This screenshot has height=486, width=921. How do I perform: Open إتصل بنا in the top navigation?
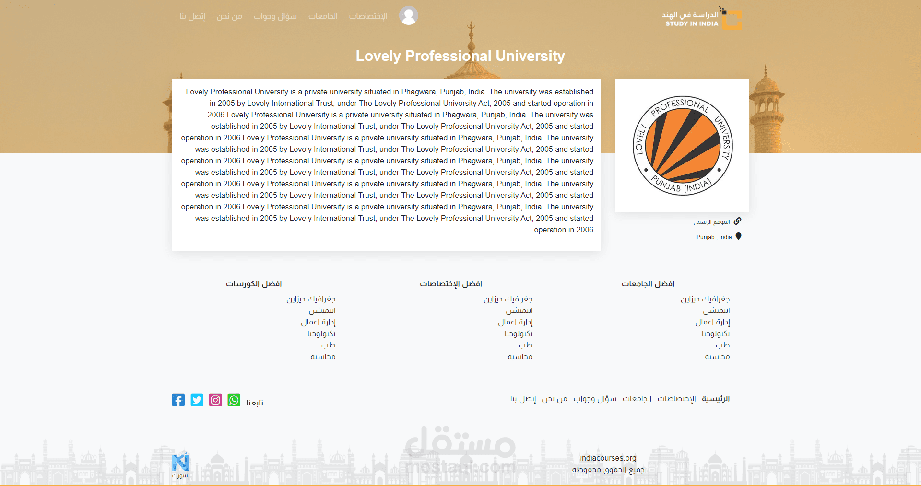click(192, 16)
